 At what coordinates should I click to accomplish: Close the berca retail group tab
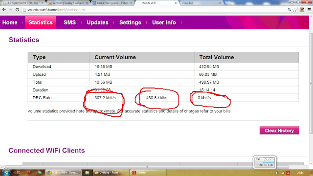[131, 3]
